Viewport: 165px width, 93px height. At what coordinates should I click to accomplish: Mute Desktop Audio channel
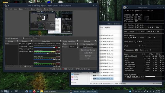(x=56, y=54)
